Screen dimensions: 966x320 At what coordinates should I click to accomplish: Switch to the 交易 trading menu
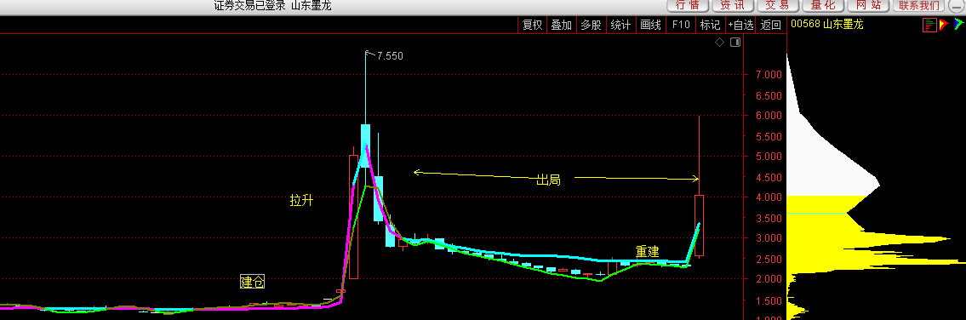pyautogui.click(x=778, y=6)
